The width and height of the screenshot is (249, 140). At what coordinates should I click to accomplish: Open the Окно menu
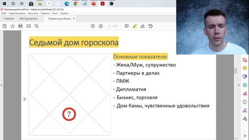click(54, 13)
